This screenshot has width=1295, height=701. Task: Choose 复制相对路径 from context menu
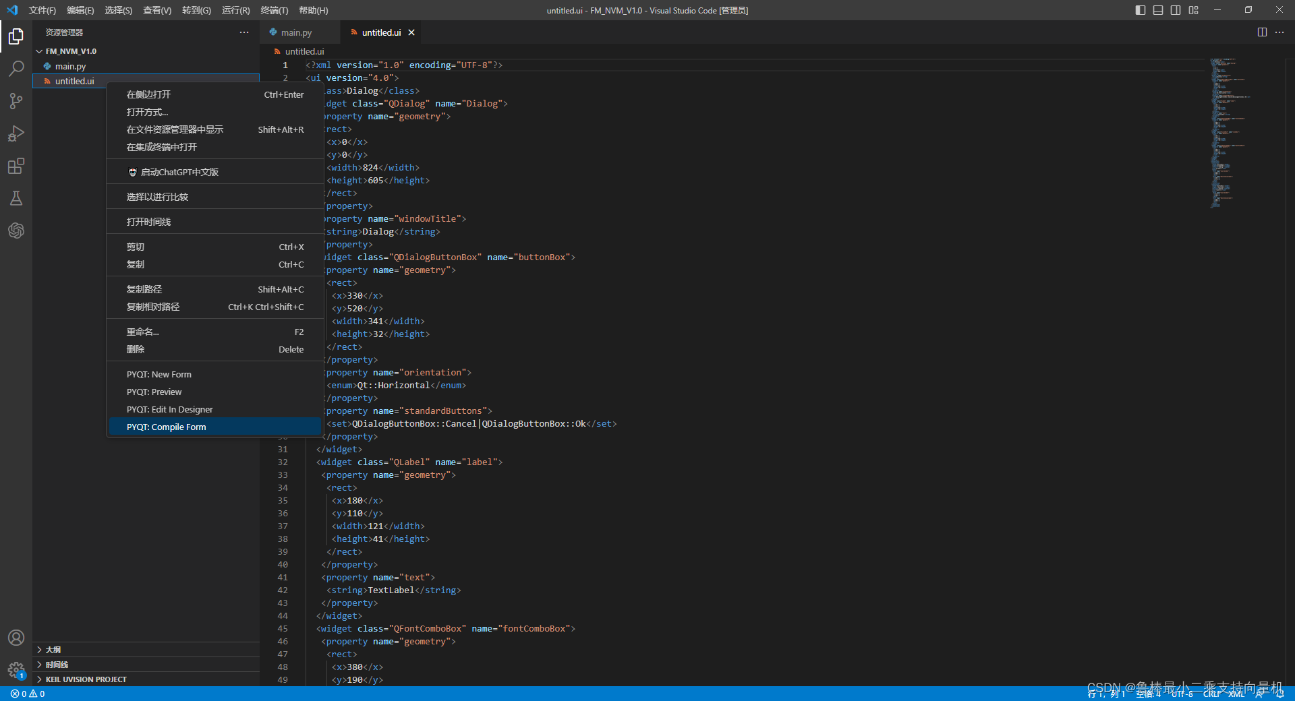pyautogui.click(x=214, y=307)
